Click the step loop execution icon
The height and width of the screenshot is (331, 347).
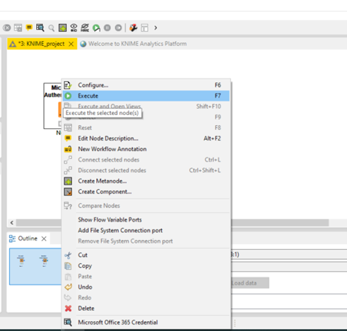click(x=118, y=28)
